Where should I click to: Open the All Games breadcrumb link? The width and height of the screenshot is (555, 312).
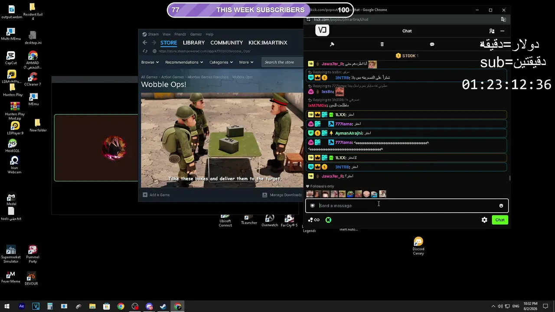pyautogui.click(x=149, y=77)
